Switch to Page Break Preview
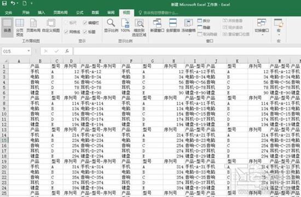This screenshot has width=301, height=197. point(20,23)
